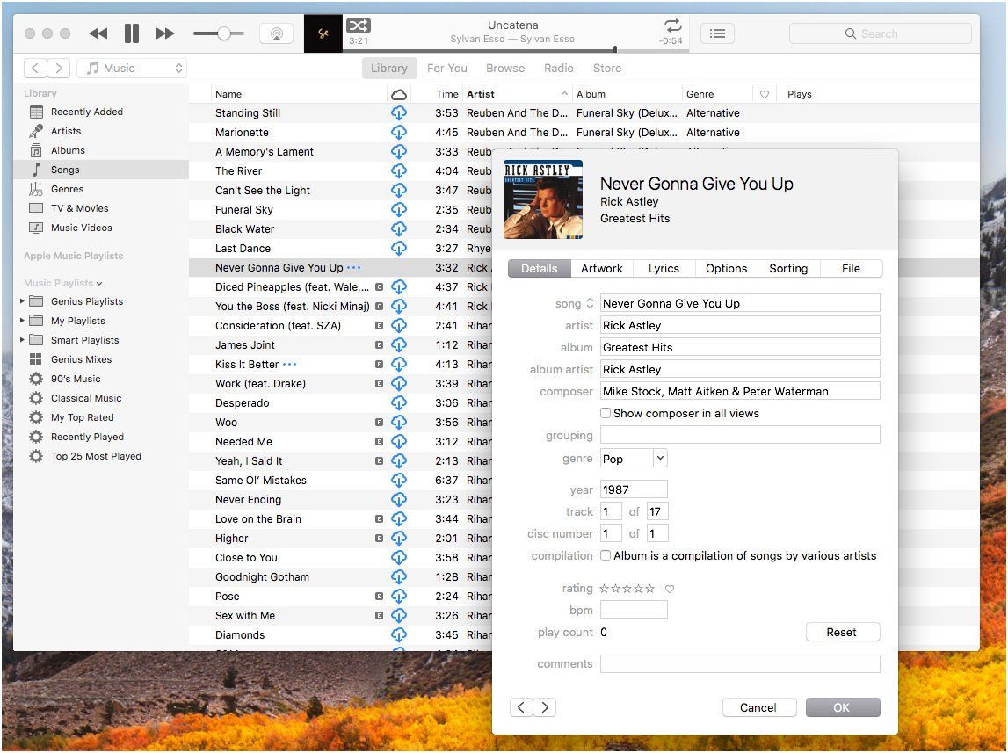Enable shuffle playback mode

pos(359,25)
